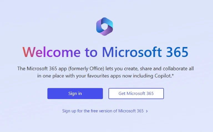Click the blue Sign in button
The width and height of the screenshot is (213, 132).
(x=75, y=94)
